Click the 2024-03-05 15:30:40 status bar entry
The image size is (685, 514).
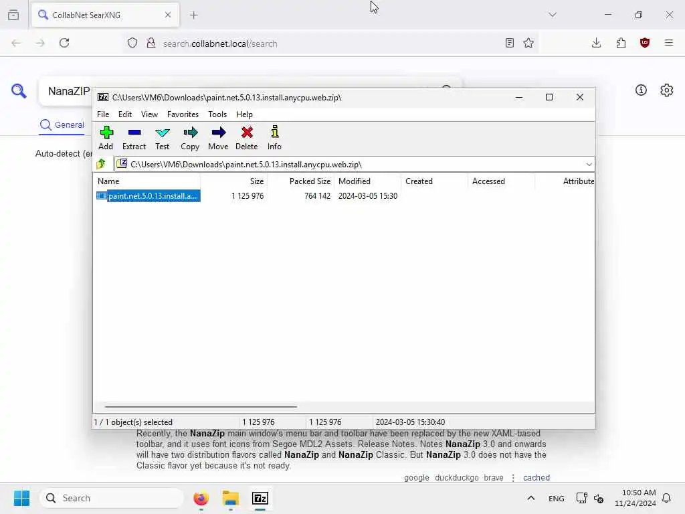(410, 422)
